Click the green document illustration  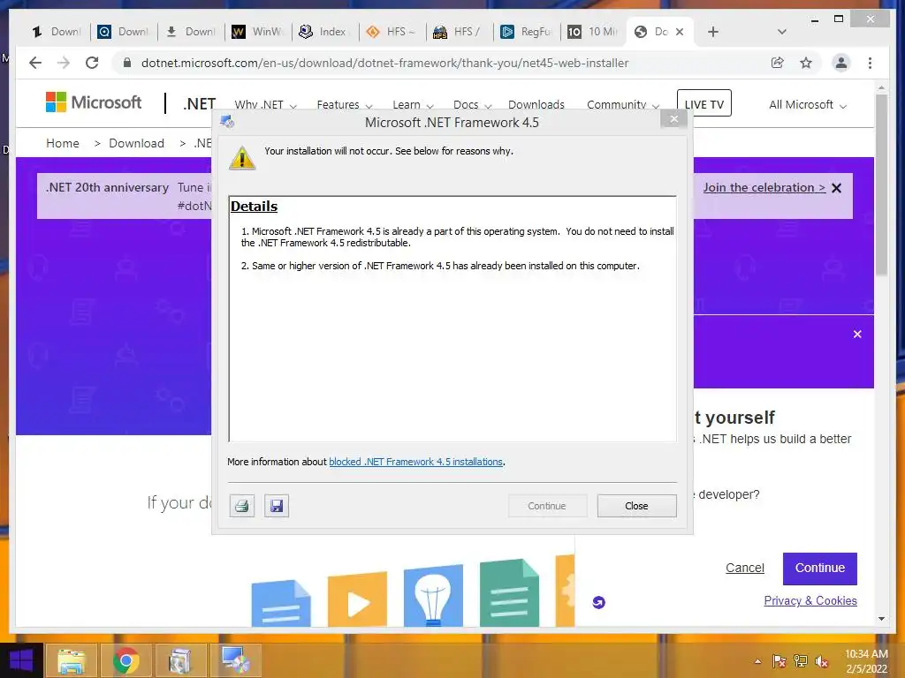[509, 592]
